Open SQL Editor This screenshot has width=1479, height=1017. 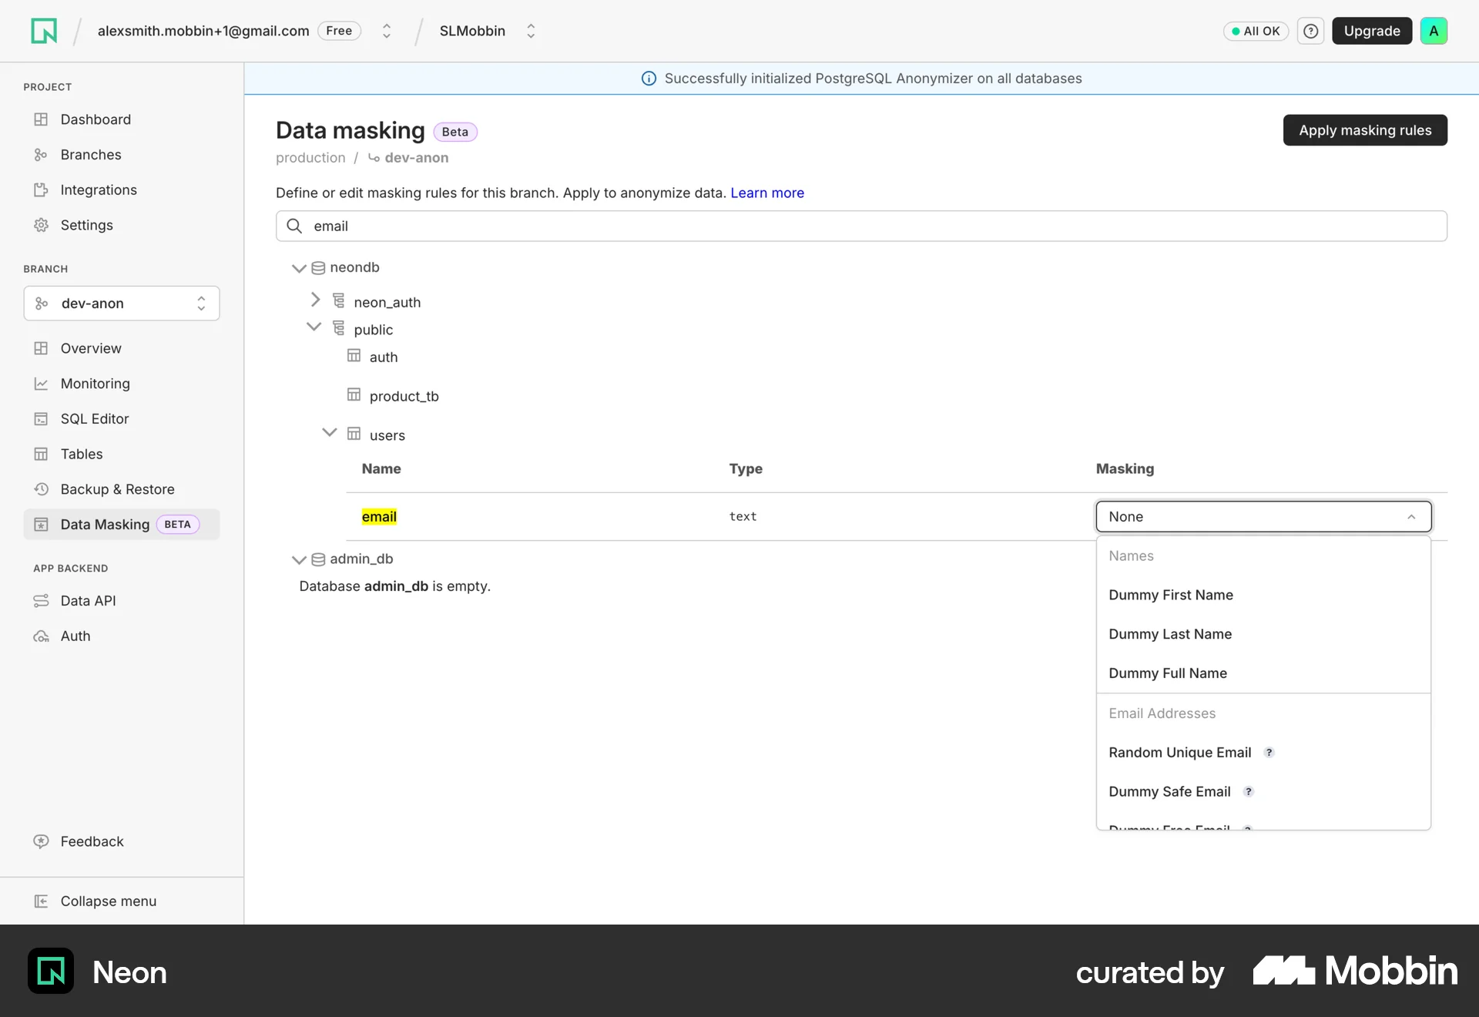[122, 419]
